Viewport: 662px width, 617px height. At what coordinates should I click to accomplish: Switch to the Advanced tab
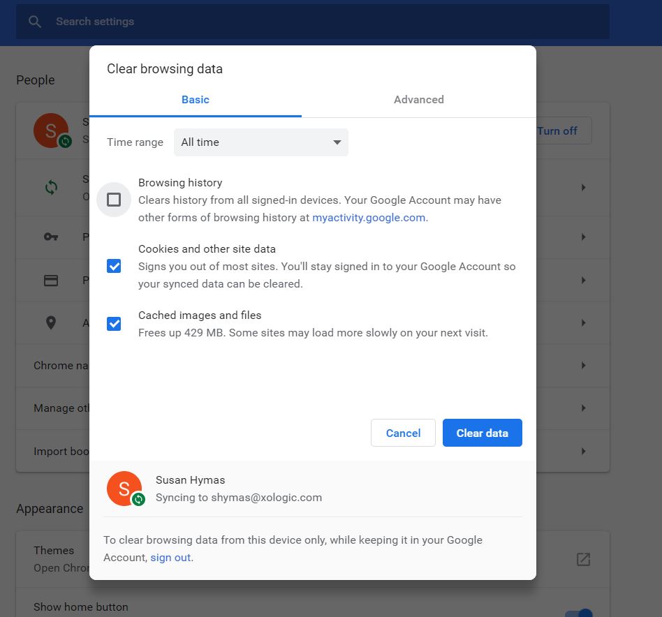click(419, 100)
